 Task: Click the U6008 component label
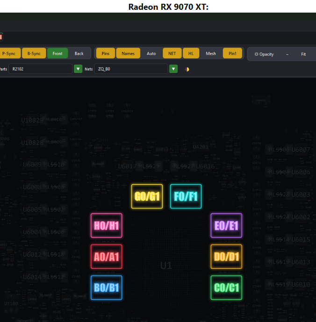(x=32, y=187)
